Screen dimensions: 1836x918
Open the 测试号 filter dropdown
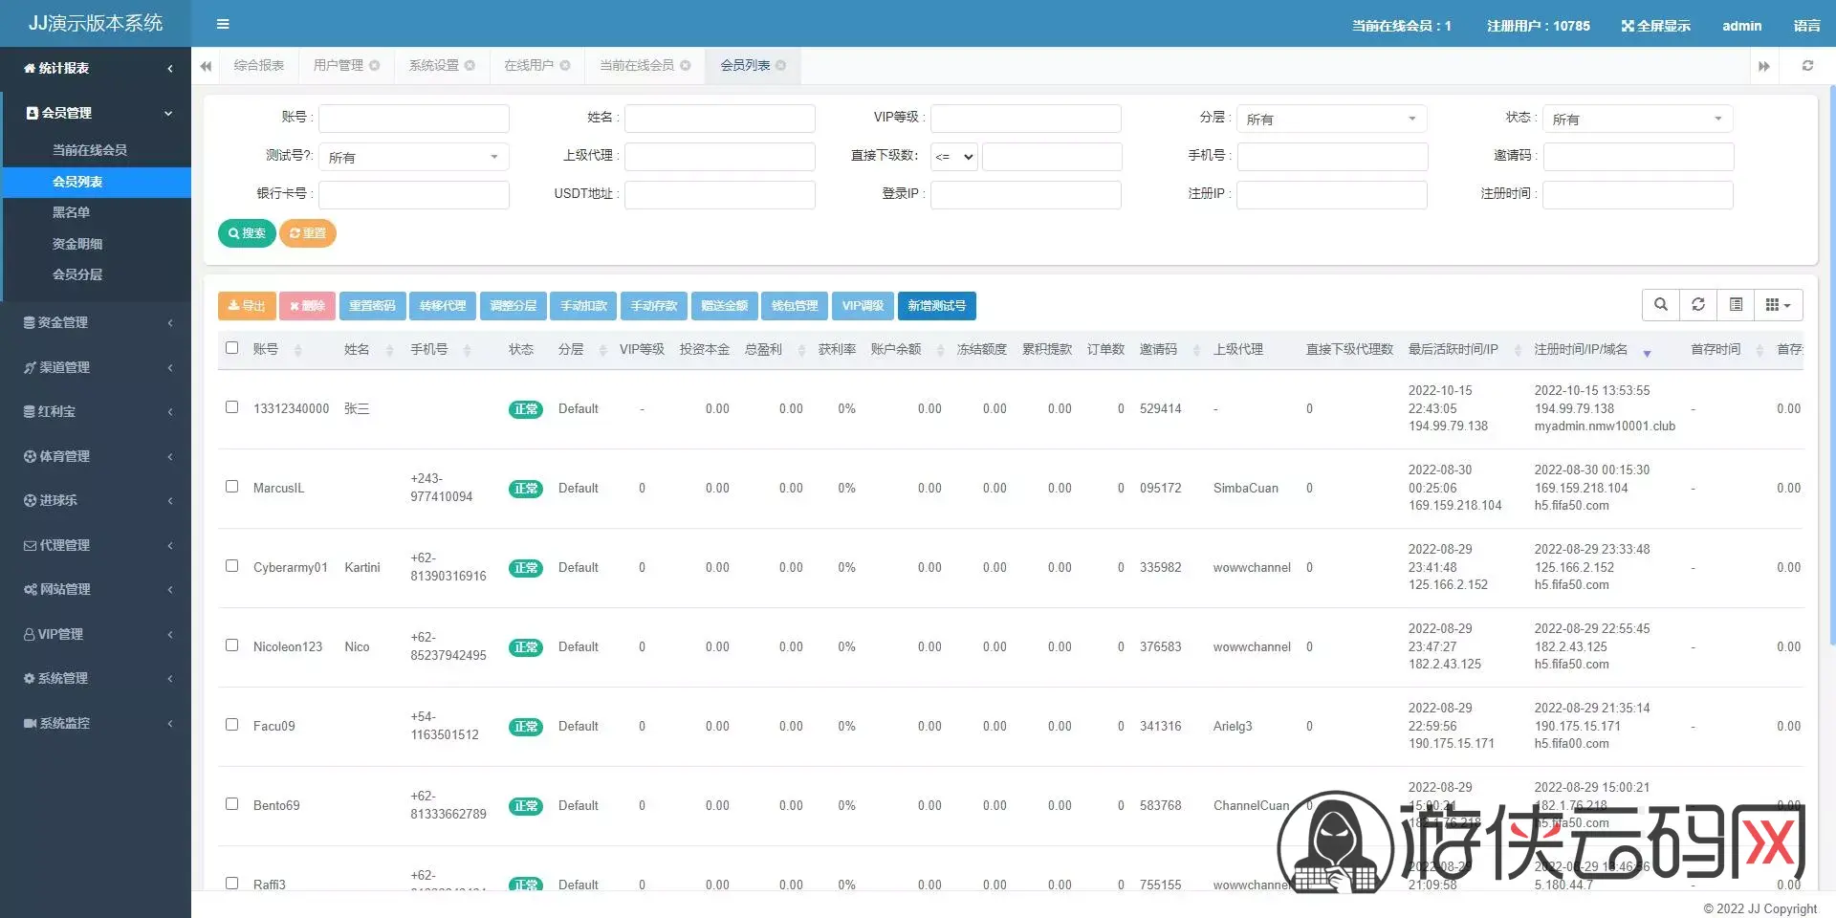(413, 157)
